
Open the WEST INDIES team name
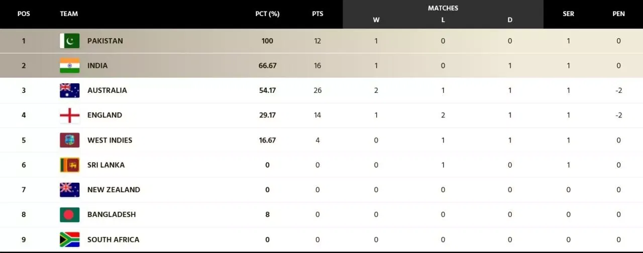click(110, 140)
